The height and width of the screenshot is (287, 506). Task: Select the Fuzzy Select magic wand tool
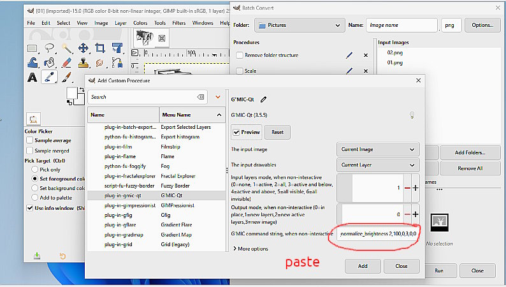67,48
